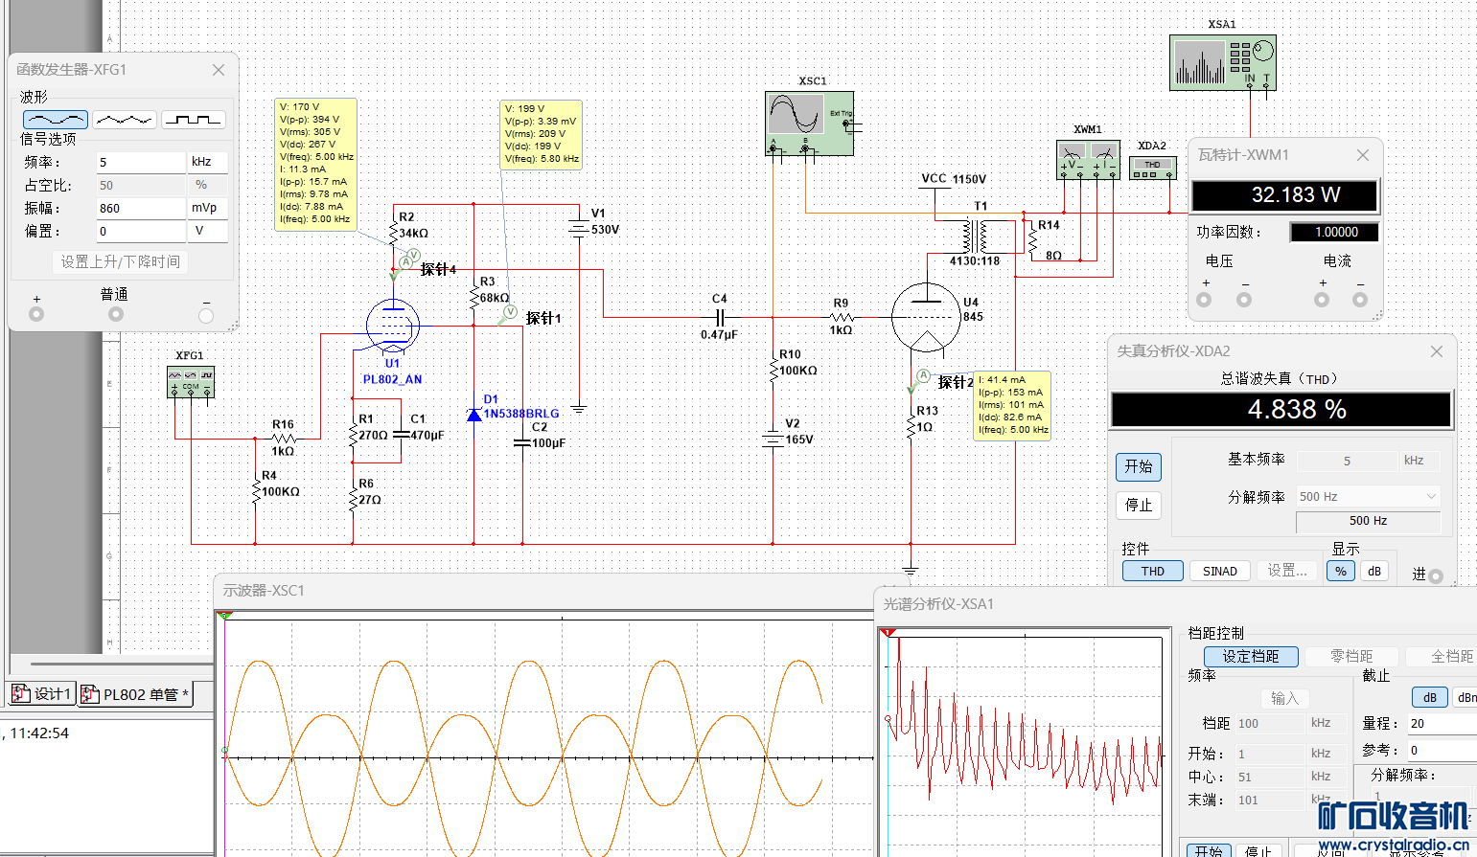Switch to the PL802 单管 tab
This screenshot has width=1477, height=857.
pos(136,694)
